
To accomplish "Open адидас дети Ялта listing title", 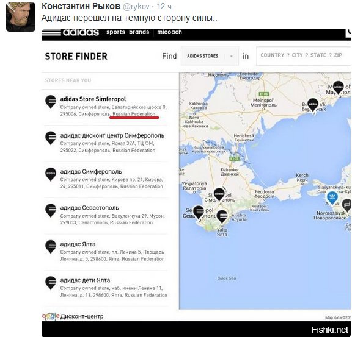I will [x=85, y=280].
